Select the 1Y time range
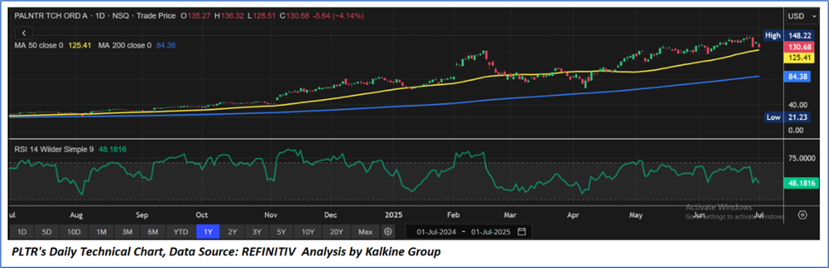The image size is (829, 268). 207,232
